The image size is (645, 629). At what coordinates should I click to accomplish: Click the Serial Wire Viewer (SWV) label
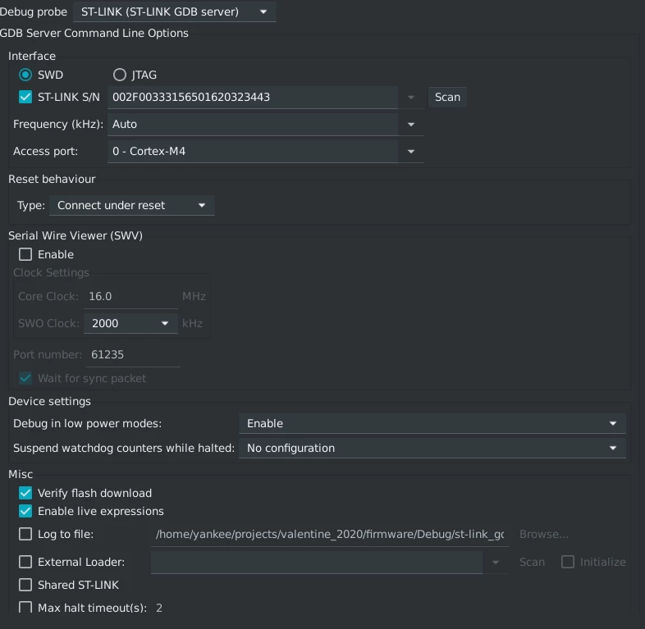pyautogui.click(x=75, y=235)
